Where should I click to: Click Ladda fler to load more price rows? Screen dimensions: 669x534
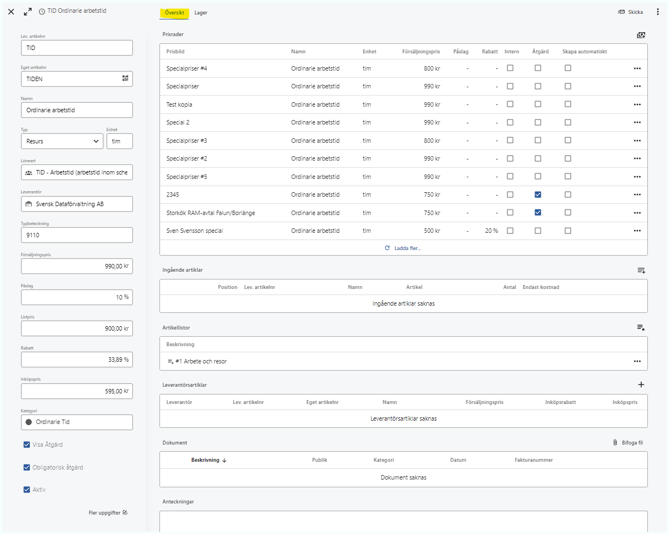coord(403,248)
